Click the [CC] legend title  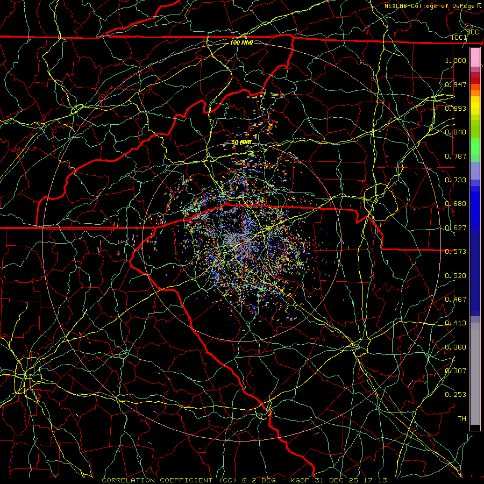point(459,37)
